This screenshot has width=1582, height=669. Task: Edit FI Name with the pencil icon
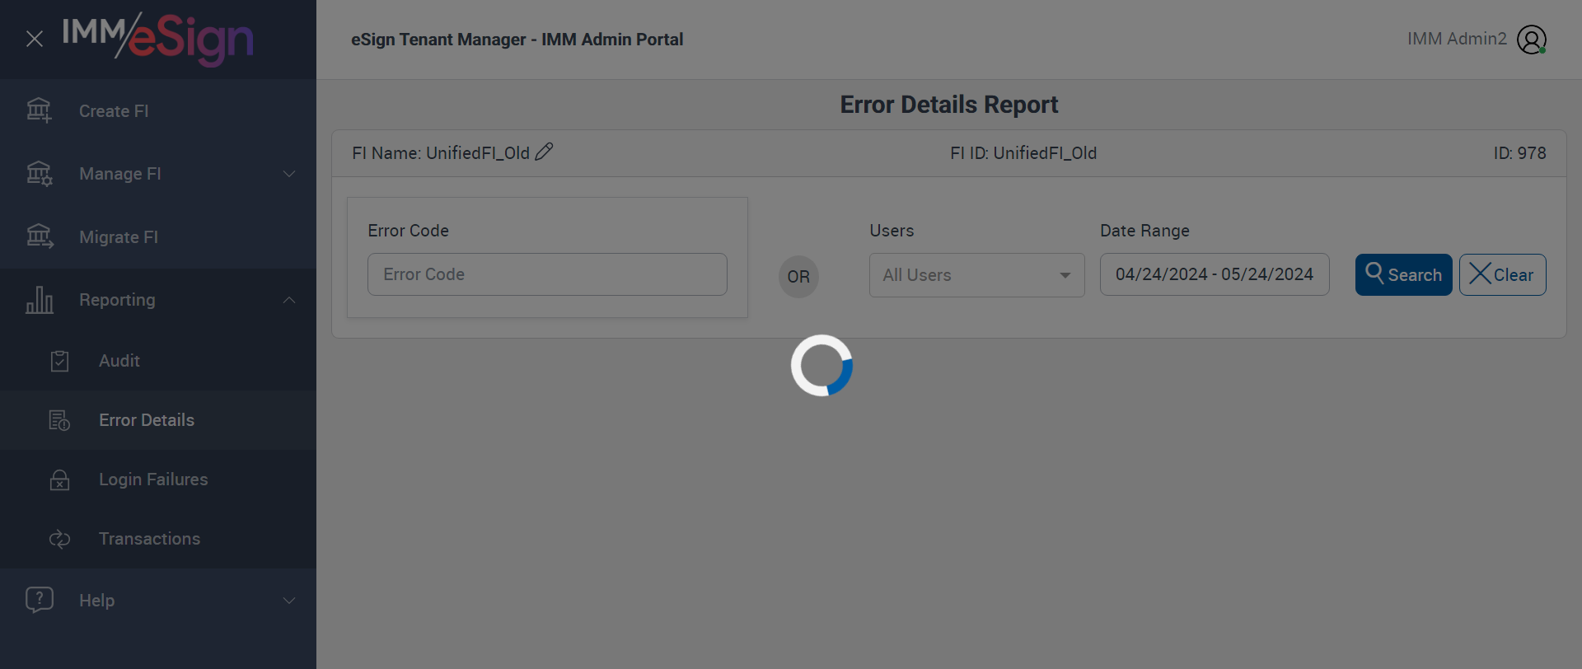point(544,152)
